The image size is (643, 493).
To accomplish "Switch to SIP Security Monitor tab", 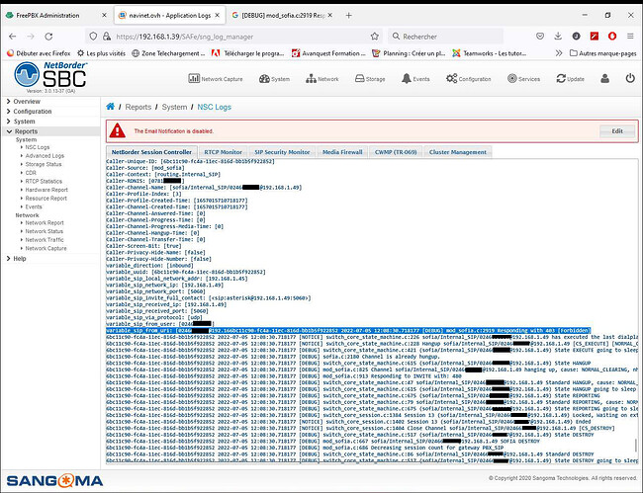I will (282, 152).
